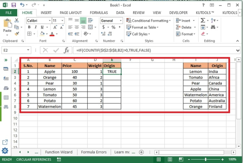Open the Name Box dropdown arrow

(x=28, y=50)
